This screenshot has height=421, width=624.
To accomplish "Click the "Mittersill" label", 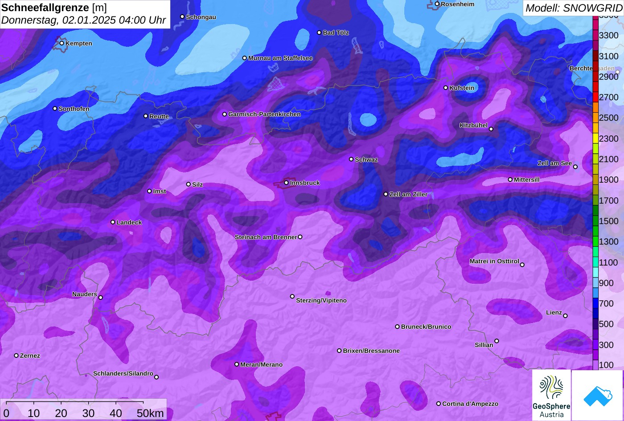I will tap(527, 180).
